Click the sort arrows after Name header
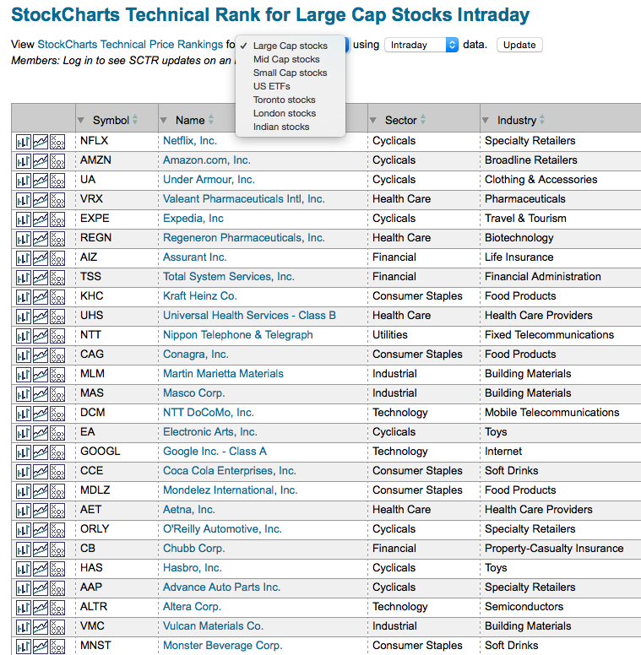The image size is (641, 655). [211, 120]
